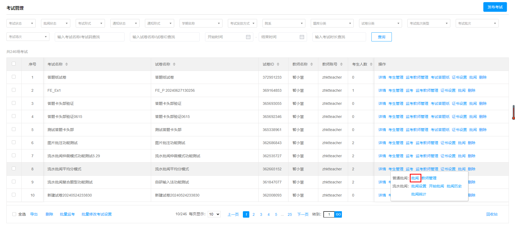
Task: Change the 每页显示 page size dropdown
Action: (x=214, y=214)
